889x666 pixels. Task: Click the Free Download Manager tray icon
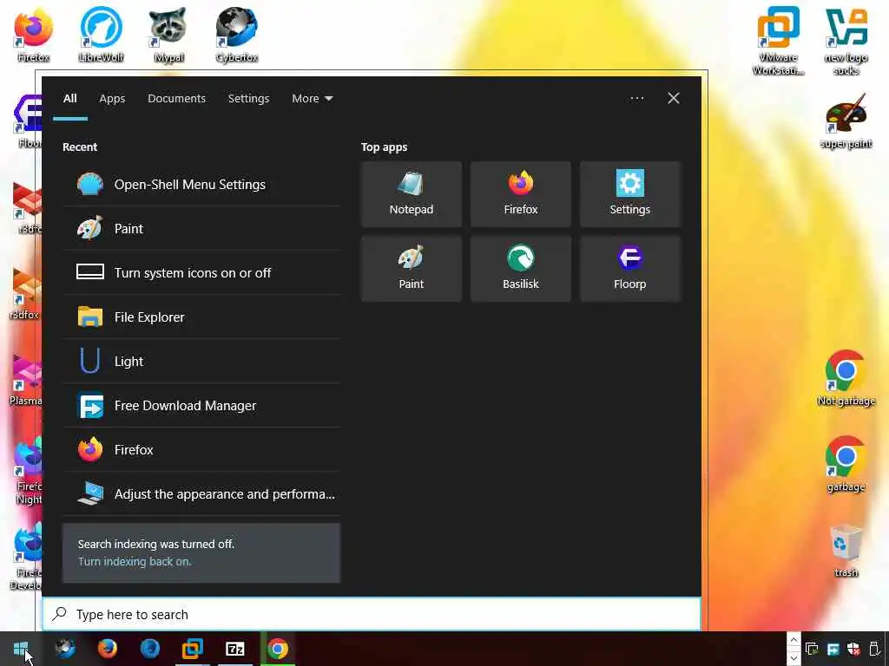click(833, 649)
